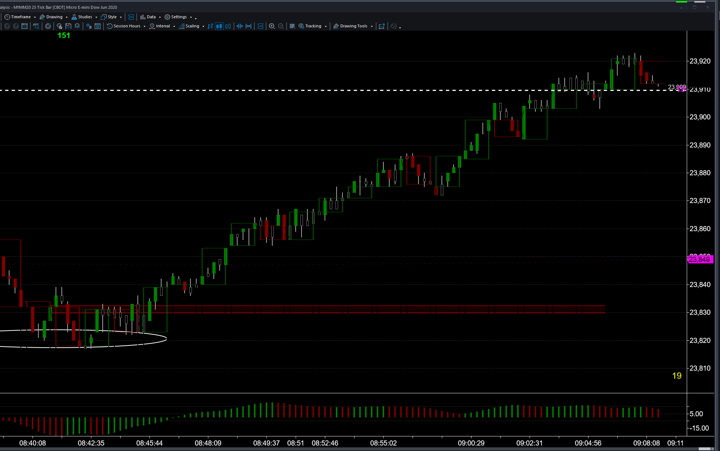Open the Timeframe menu

20,17
